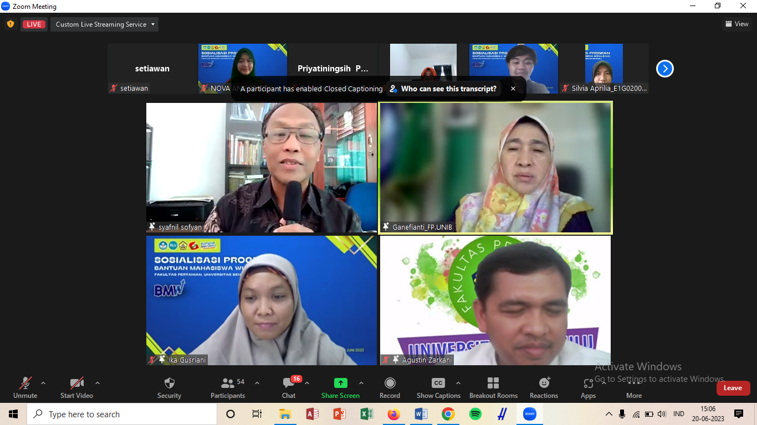Expand chat options arrow beside Chat
The image size is (757, 425).
[x=307, y=383]
